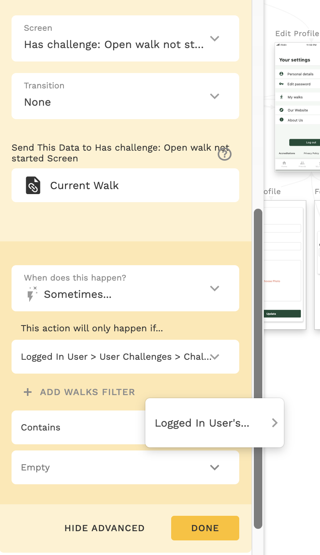The image size is (320, 555).
Task: Expand the Transition dropdown
Action: pyautogui.click(x=125, y=96)
